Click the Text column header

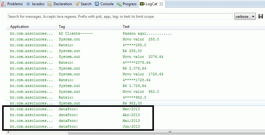[x=126, y=27]
